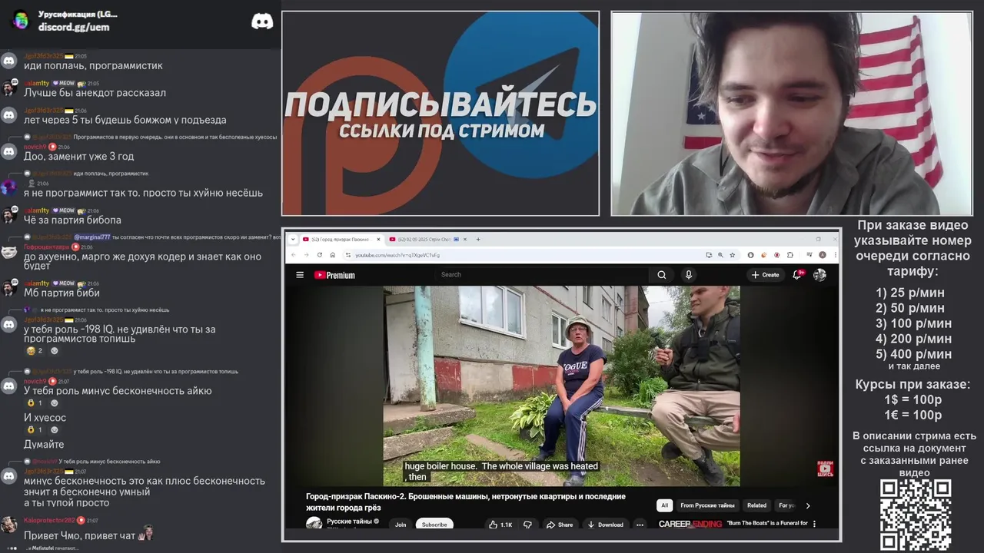Select the All filter chip
984x553 pixels.
click(x=665, y=505)
